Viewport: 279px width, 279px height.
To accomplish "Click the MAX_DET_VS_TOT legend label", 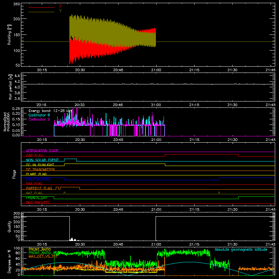I will tap(43, 256).
